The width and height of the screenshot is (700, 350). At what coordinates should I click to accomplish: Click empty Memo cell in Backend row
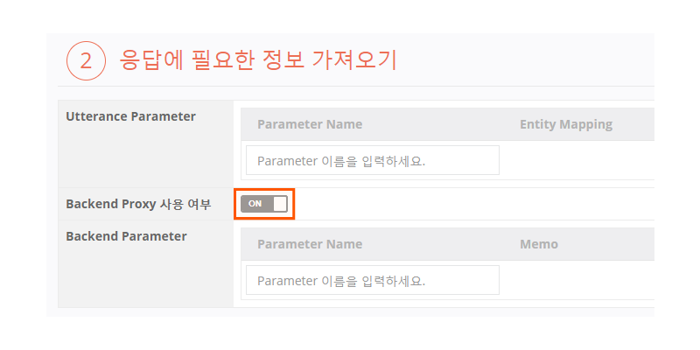click(x=577, y=280)
